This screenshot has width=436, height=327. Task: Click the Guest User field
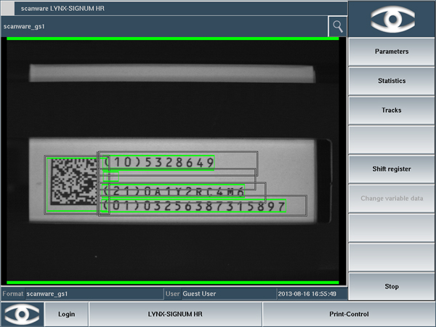229,294
